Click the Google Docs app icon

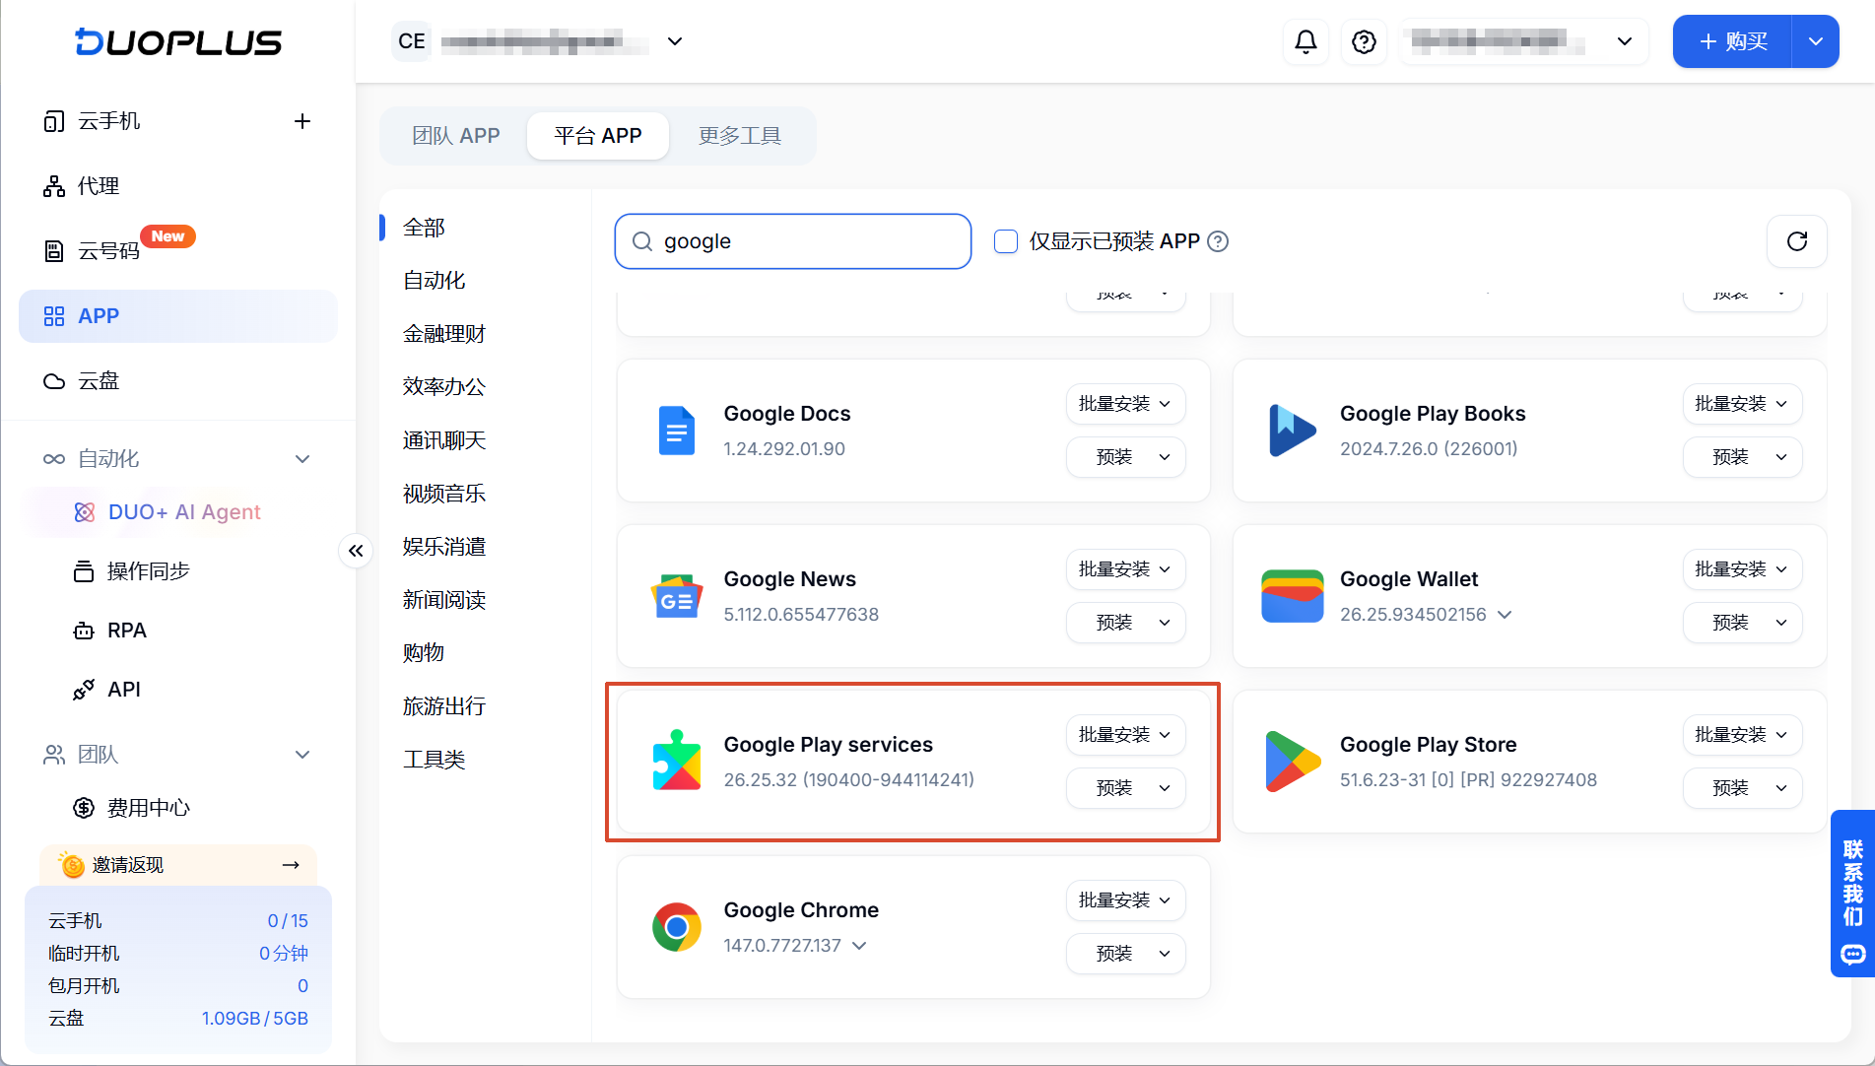pos(676,431)
